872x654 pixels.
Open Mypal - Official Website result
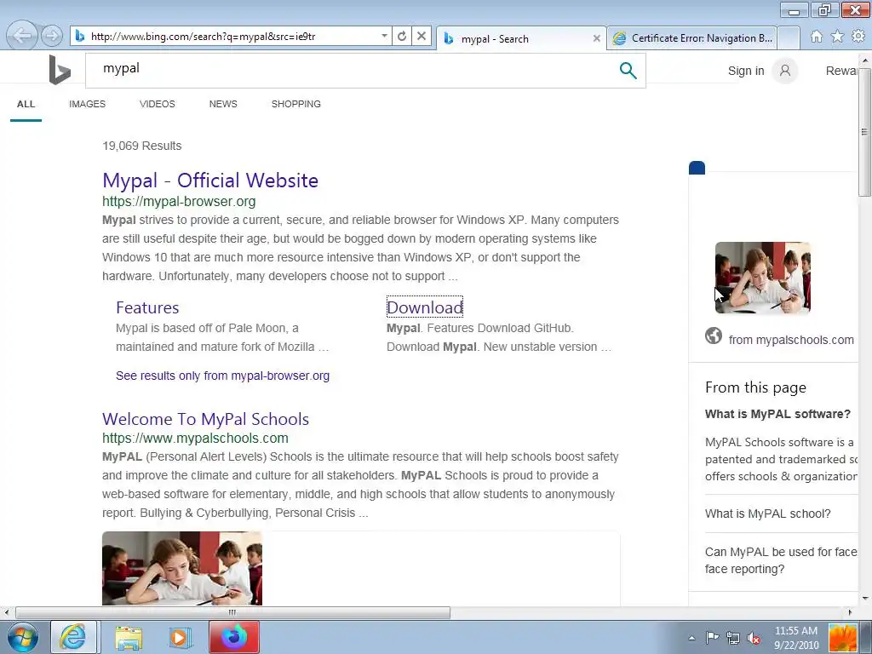coord(210,181)
